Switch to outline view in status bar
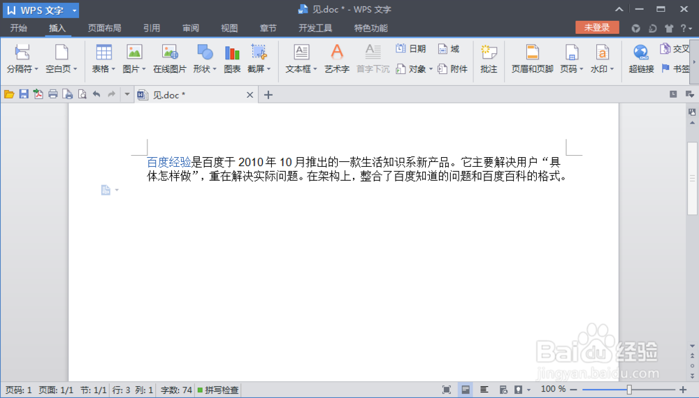Image resolution: width=699 pixels, height=398 pixels. point(484,390)
